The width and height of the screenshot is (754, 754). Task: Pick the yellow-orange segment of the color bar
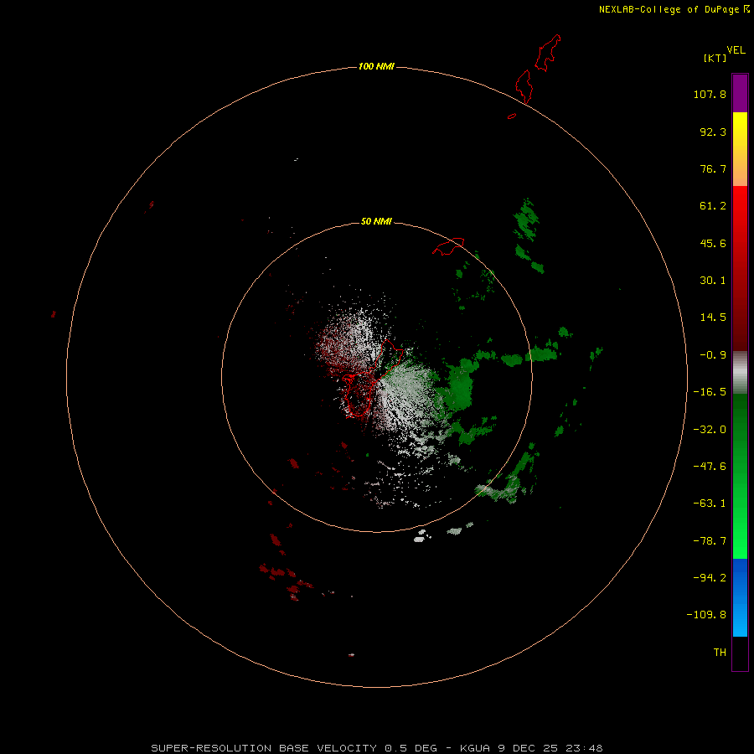coord(740,149)
